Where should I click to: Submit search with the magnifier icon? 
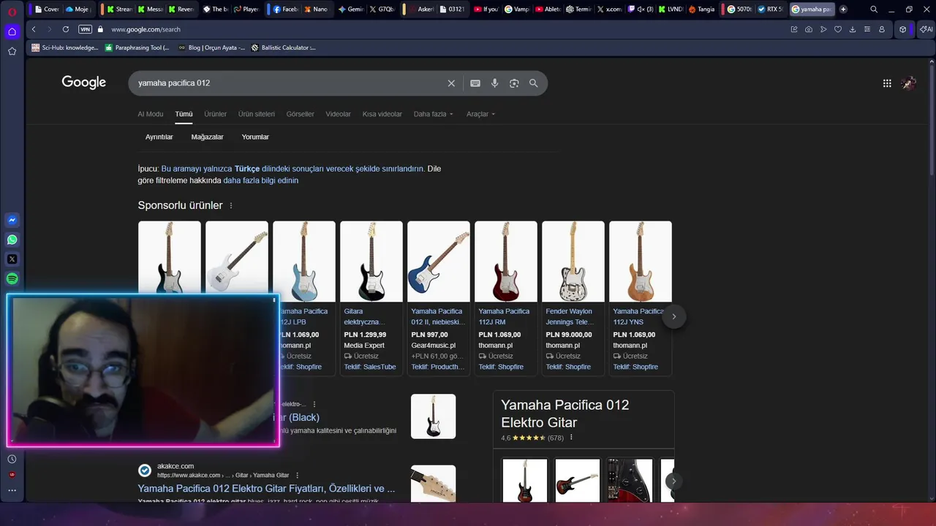coord(534,83)
